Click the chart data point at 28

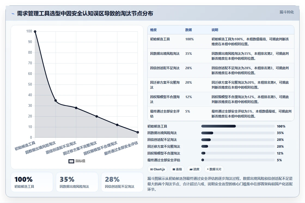pyautogui.click(x=76, y=108)
